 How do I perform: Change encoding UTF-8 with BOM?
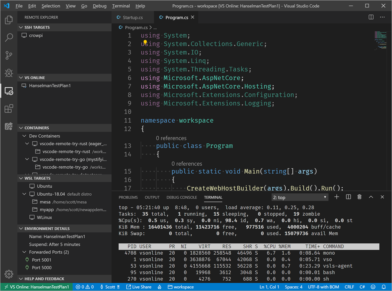click(x=323, y=287)
